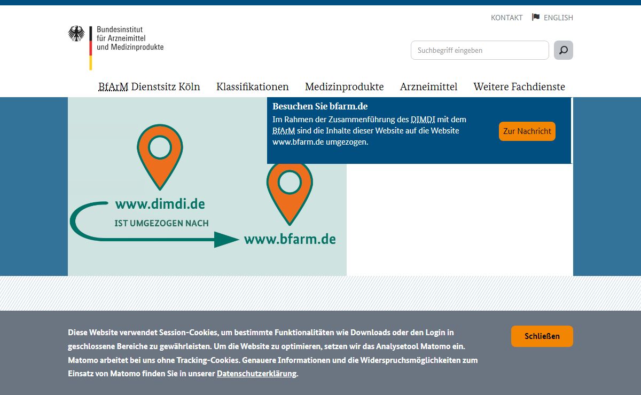Click Bundesinstitut für Arzneimittel logo text
641x395 pixels.
[130, 38]
